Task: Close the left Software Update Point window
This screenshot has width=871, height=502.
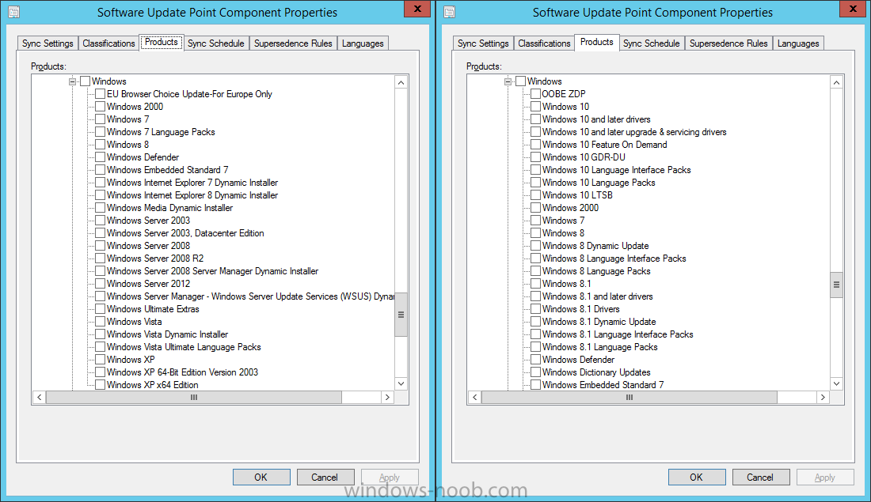Action: click(417, 9)
